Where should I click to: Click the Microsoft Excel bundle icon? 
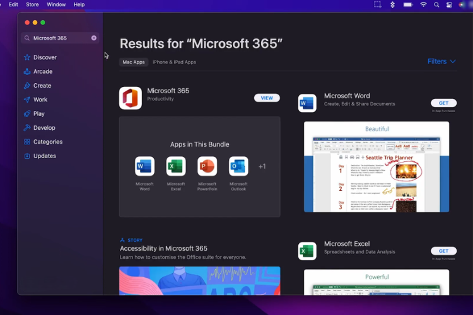click(176, 166)
